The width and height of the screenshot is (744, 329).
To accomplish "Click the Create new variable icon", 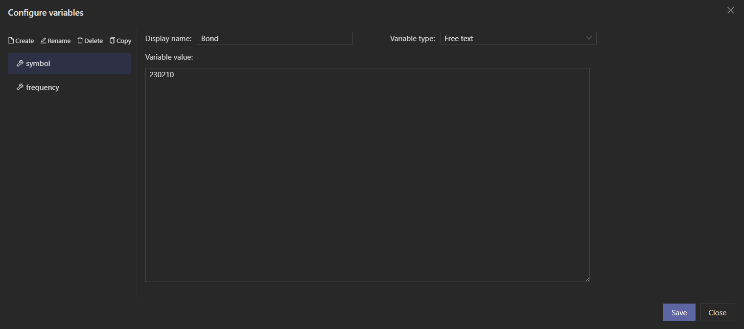I will pos(11,41).
